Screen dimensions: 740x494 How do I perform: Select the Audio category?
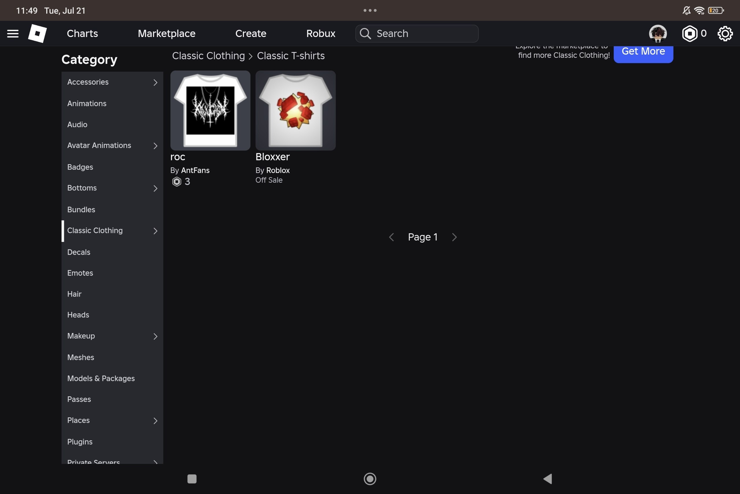tap(112, 125)
